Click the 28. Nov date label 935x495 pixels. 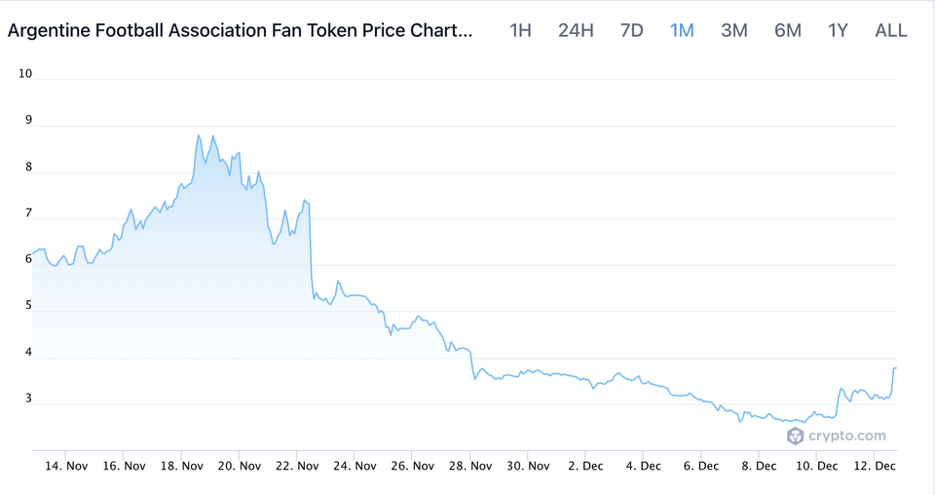click(x=469, y=467)
